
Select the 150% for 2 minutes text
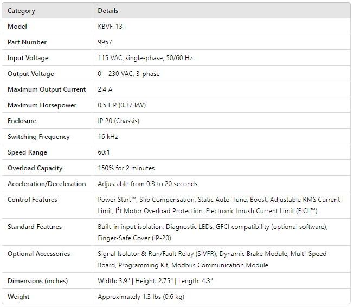point(126,168)
